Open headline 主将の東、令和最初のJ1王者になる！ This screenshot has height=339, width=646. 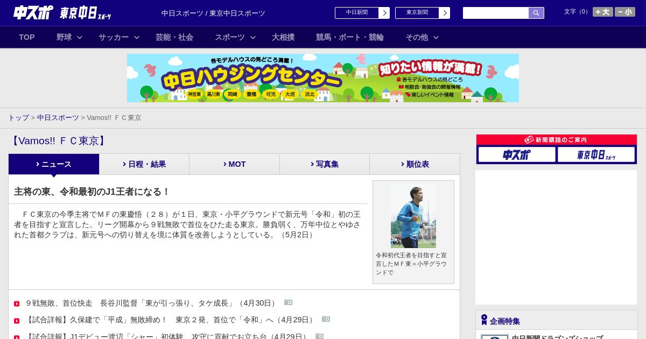92,192
